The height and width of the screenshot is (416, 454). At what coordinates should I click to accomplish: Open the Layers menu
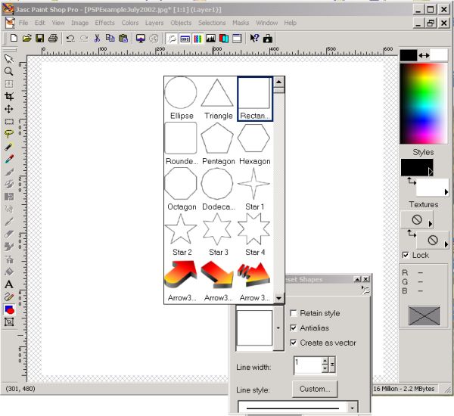[154, 23]
